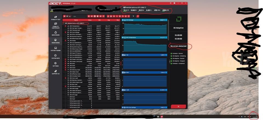
Task: Click the blue color dot on +12V graph
Action: click(166, 90)
